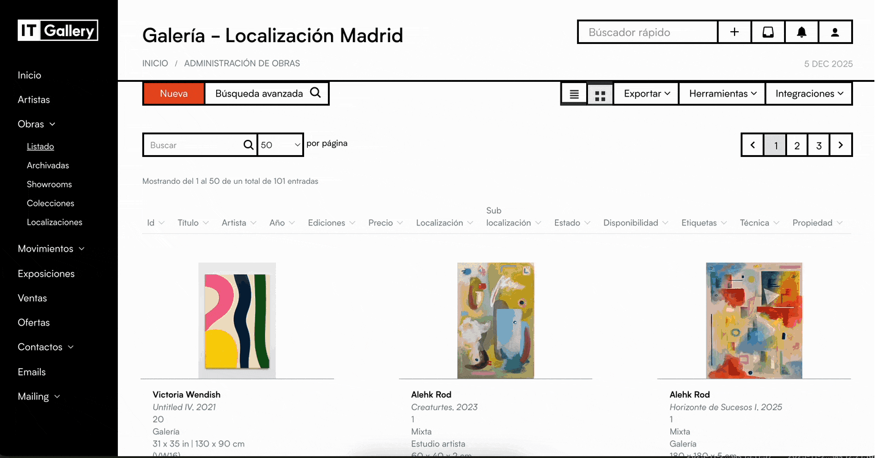Expand the Obras sidebar menu

point(37,124)
